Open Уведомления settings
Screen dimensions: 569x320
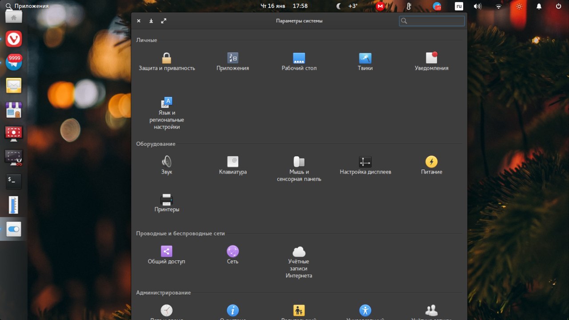click(x=431, y=62)
